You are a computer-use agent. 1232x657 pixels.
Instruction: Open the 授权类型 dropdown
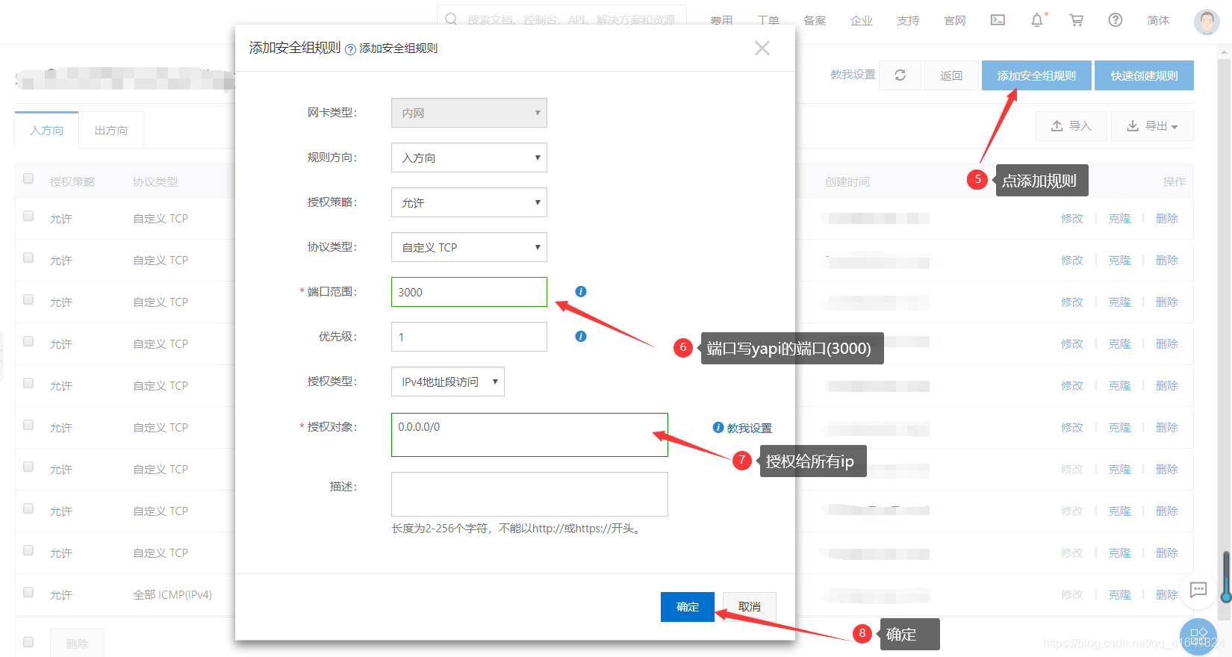tap(448, 382)
